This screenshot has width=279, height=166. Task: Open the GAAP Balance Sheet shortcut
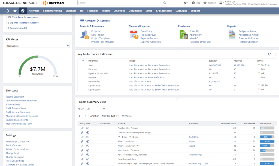tap(16, 108)
